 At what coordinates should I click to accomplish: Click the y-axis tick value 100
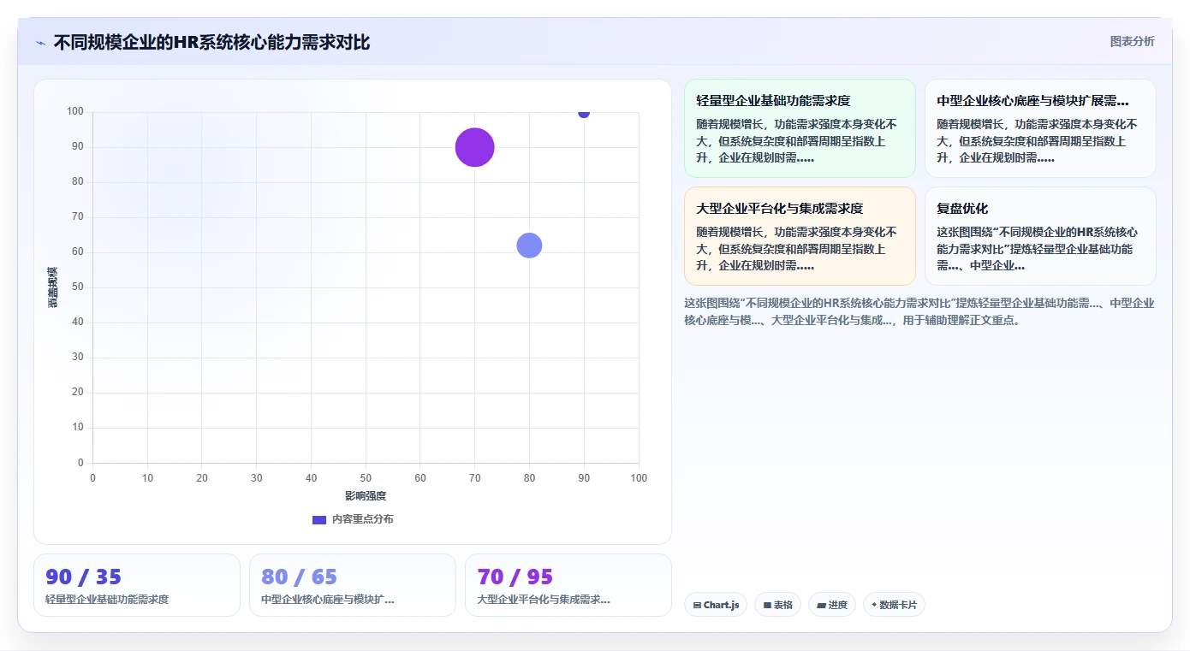click(x=75, y=111)
